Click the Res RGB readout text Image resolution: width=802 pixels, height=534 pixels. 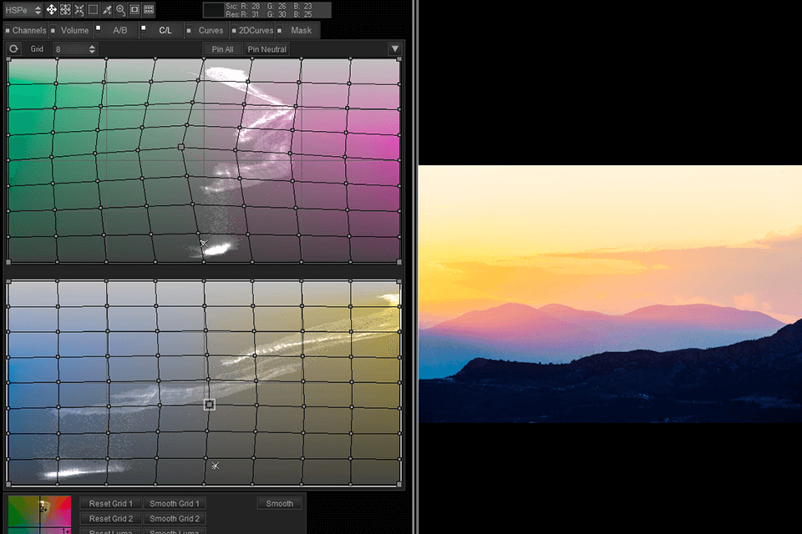268,14
